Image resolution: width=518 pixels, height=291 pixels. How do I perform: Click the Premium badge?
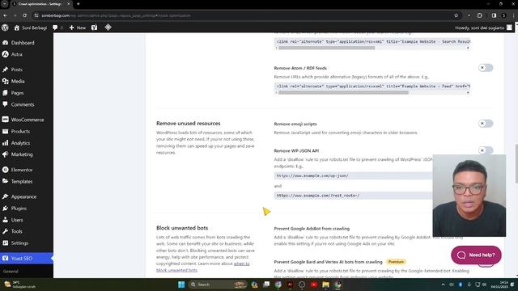[396, 262]
